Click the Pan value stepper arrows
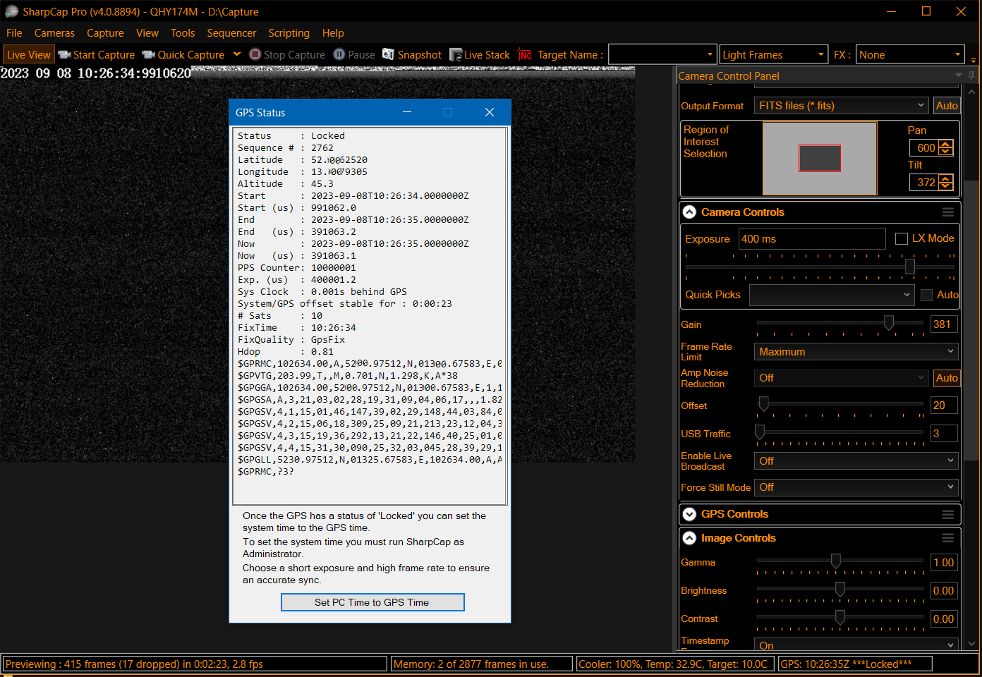The height and width of the screenshot is (677, 982). coord(946,147)
